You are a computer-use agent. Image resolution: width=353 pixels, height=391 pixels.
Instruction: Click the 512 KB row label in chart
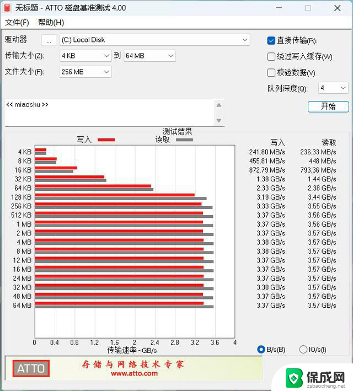point(21,215)
